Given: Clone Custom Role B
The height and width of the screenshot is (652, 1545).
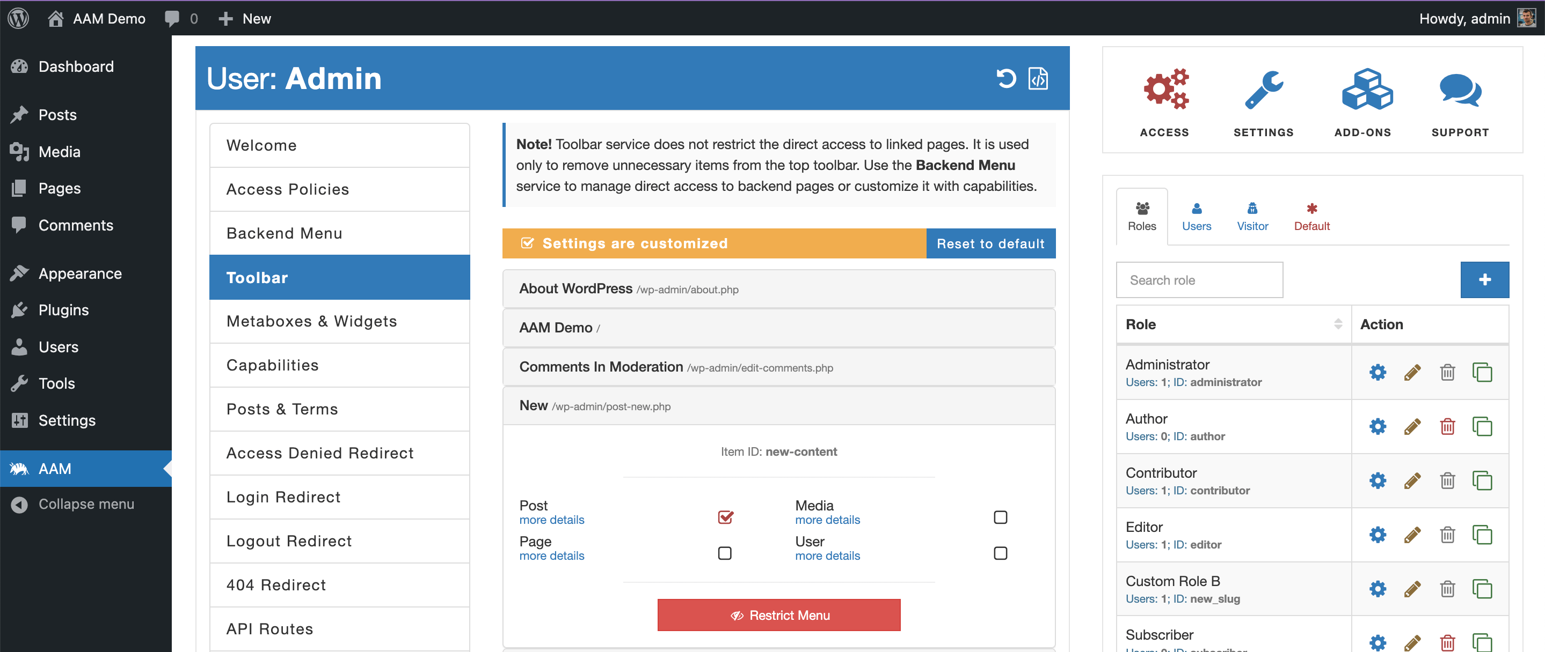Looking at the screenshot, I should [x=1482, y=589].
